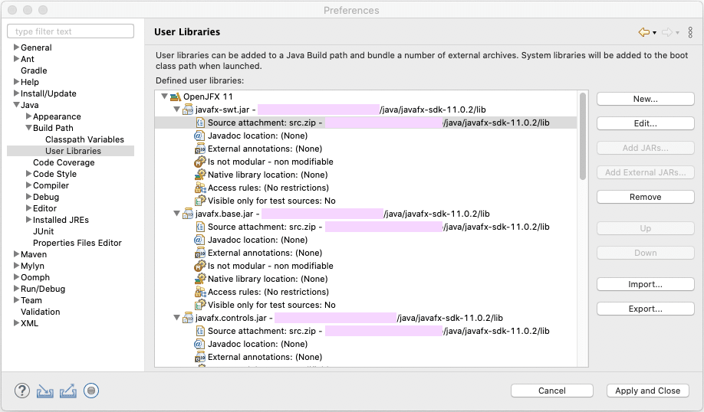This screenshot has height=412, width=704.
Task: Click External annotations icon under javafx-swt.jar
Action: click(x=200, y=149)
